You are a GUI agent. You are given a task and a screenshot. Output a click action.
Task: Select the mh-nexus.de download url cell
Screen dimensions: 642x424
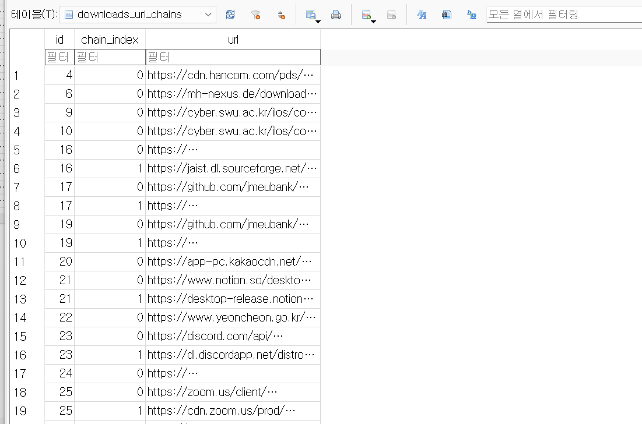[233, 94]
